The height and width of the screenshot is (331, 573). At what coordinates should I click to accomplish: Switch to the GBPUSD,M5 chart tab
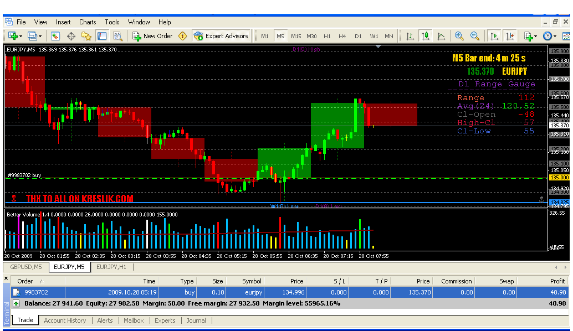26,267
